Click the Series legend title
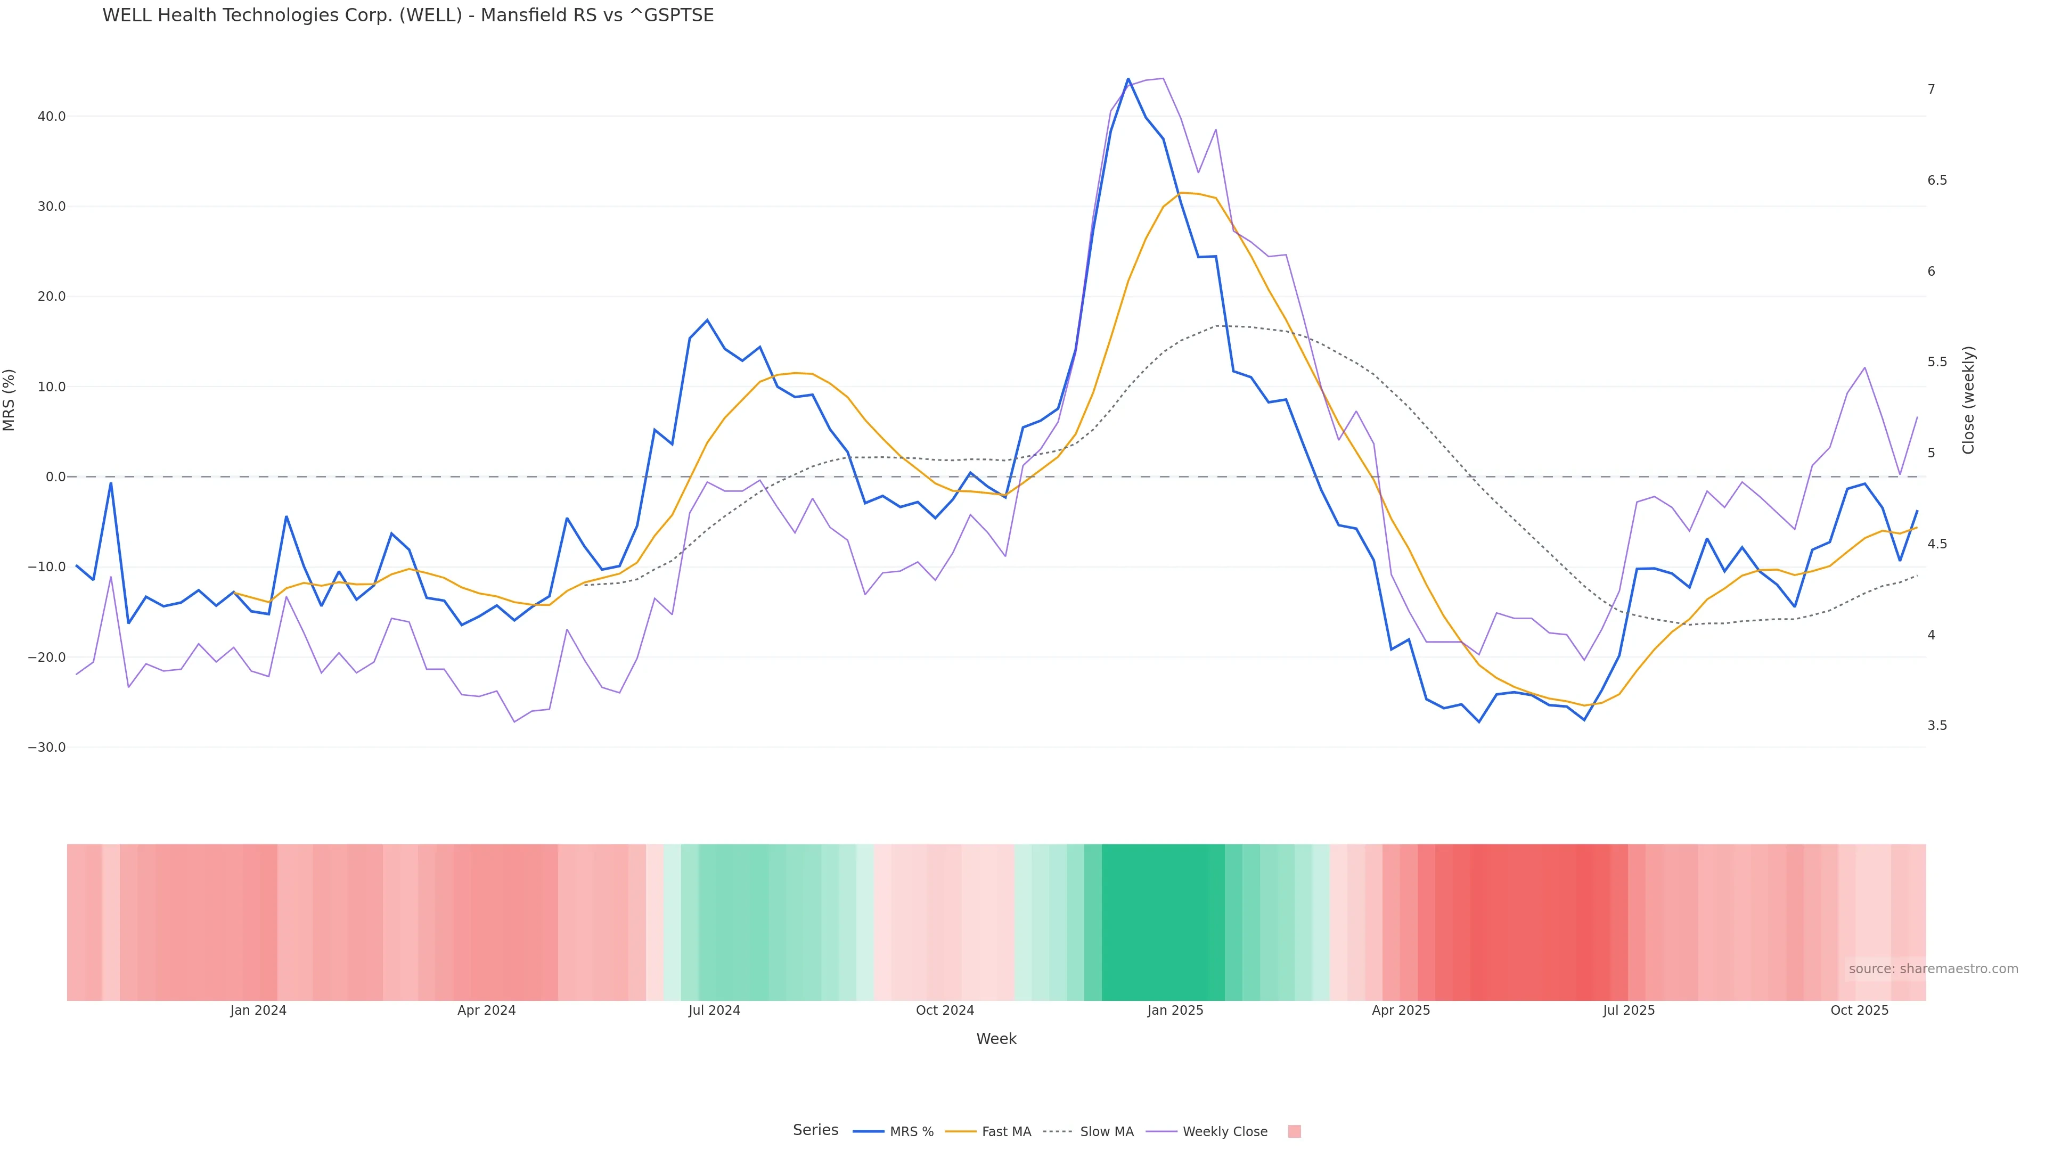Screen dimensions: 2045x1150 point(815,1130)
